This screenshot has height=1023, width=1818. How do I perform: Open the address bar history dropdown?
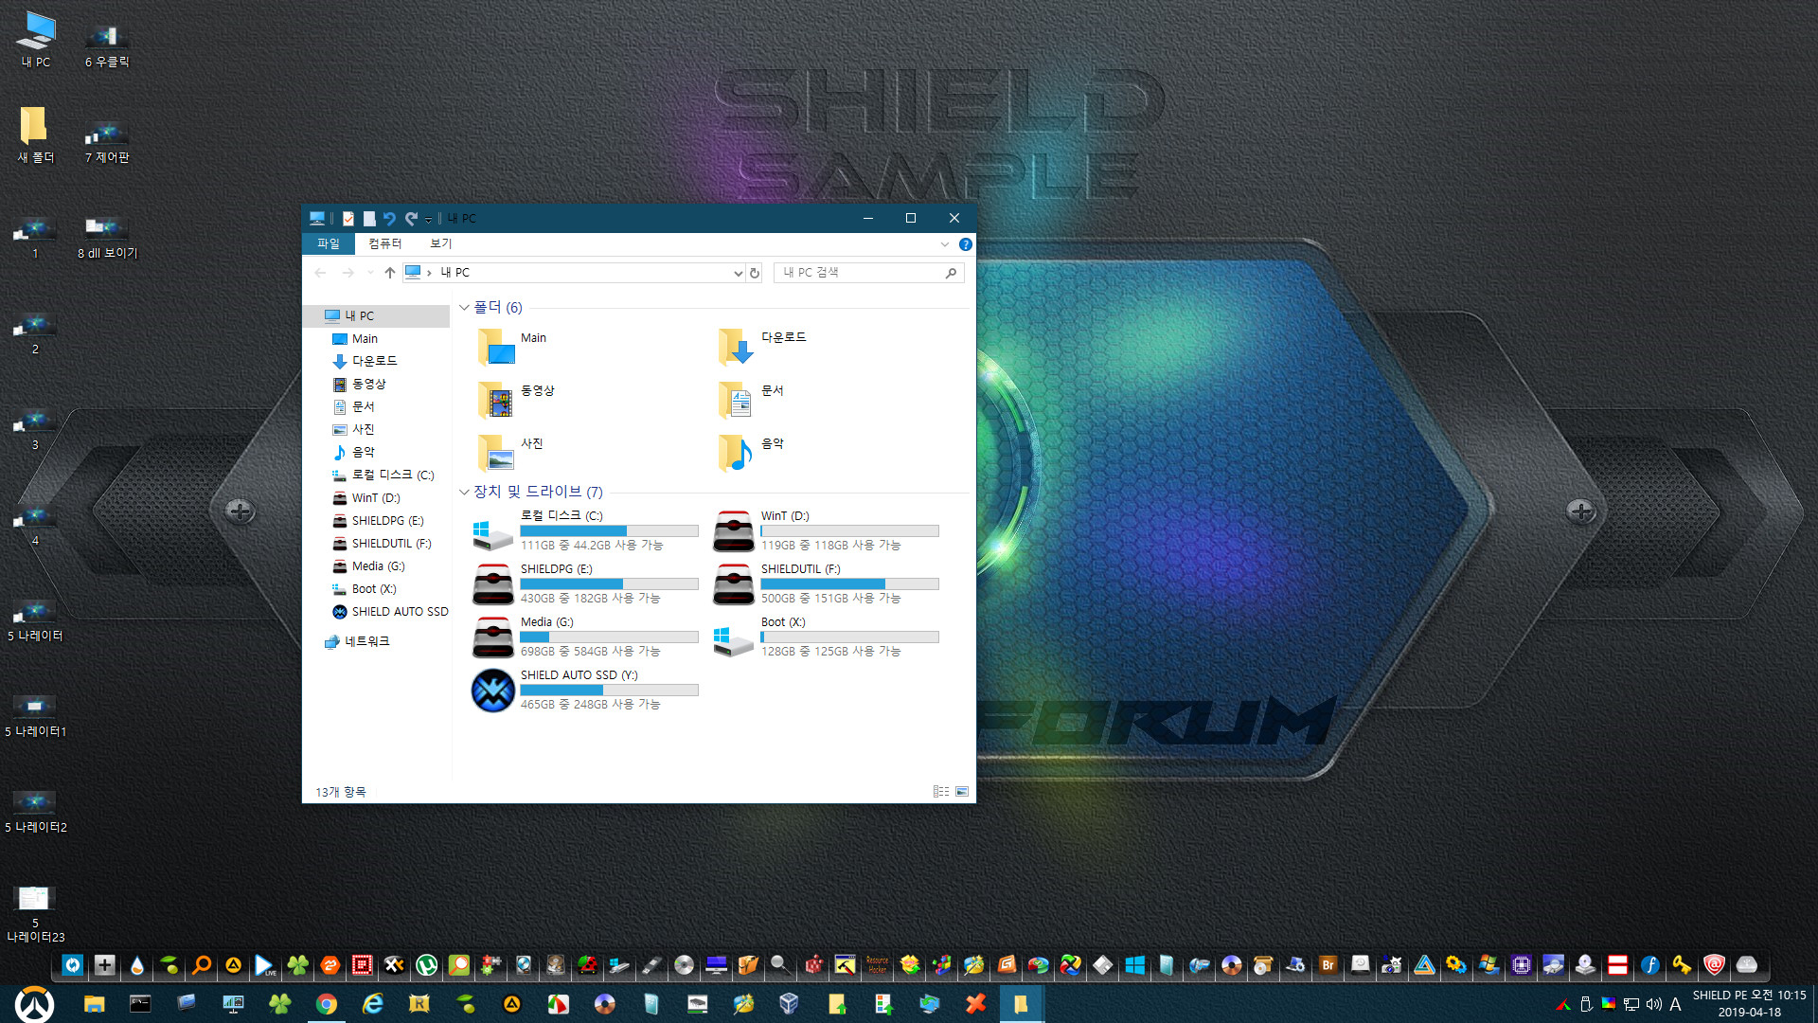(x=738, y=273)
